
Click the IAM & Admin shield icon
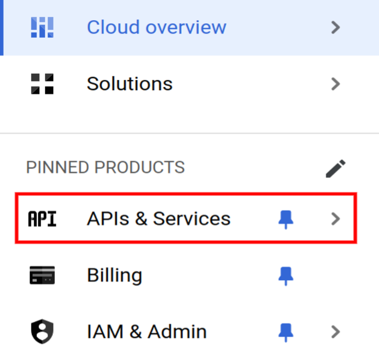click(x=42, y=332)
